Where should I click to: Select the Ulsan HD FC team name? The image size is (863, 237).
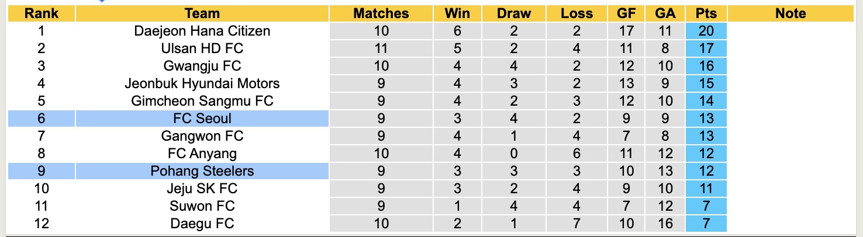202,48
